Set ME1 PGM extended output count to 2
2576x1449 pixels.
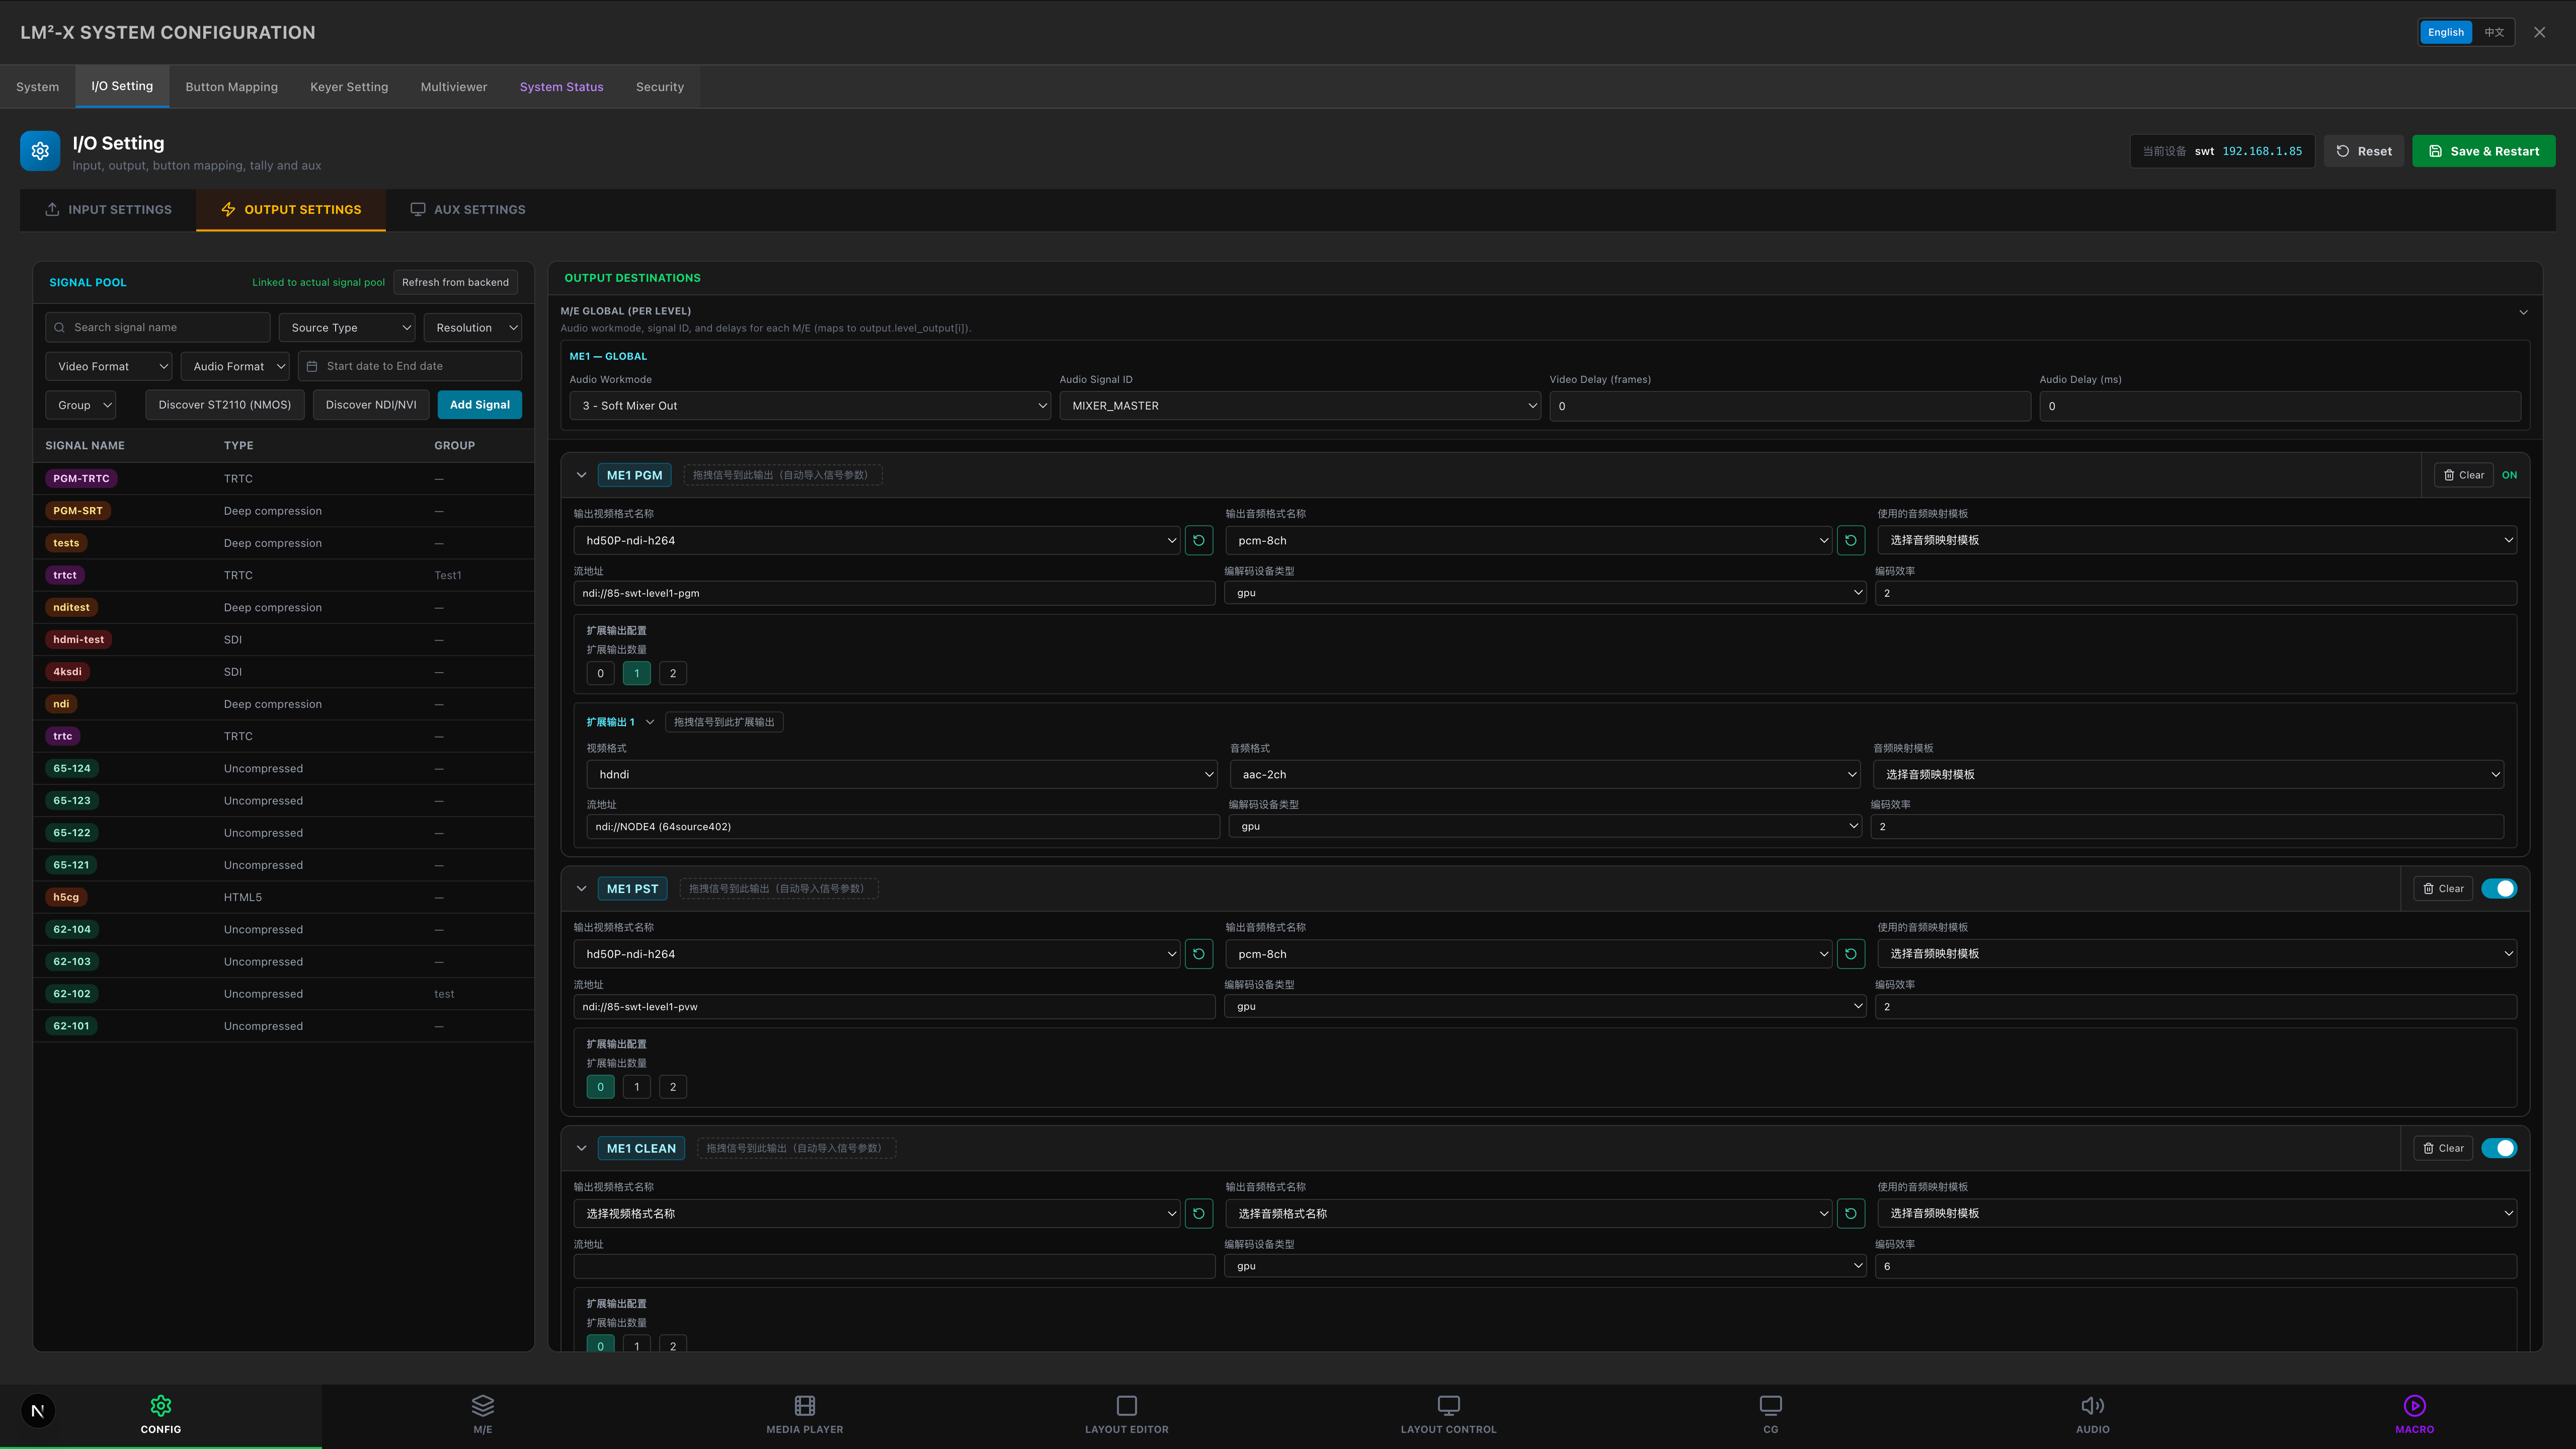pos(673,673)
